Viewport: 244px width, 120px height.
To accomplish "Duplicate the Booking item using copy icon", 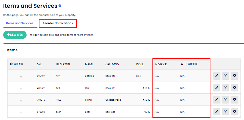I will pyautogui.click(x=226, y=76).
